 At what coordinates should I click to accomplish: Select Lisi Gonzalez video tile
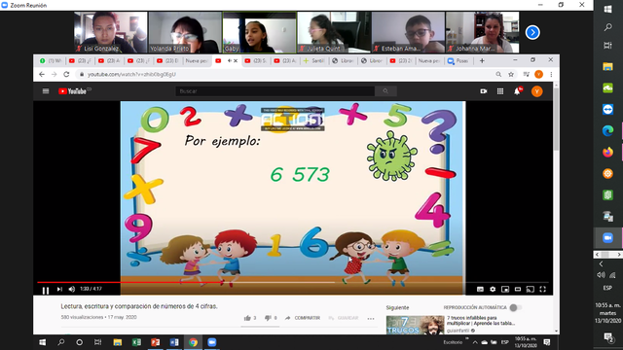[111, 32]
